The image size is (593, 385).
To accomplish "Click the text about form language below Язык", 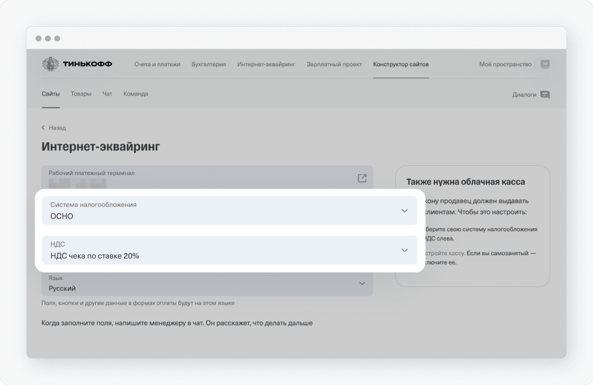I will point(138,303).
